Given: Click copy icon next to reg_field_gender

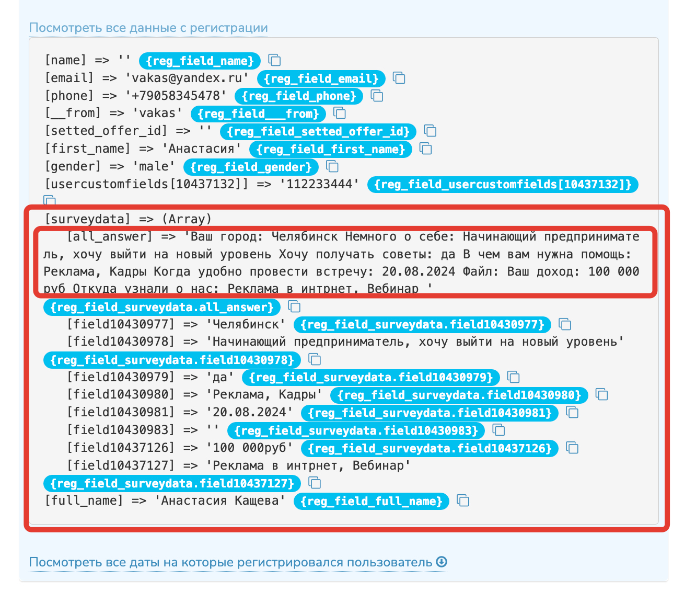Looking at the screenshot, I should pyautogui.click(x=332, y=167).
